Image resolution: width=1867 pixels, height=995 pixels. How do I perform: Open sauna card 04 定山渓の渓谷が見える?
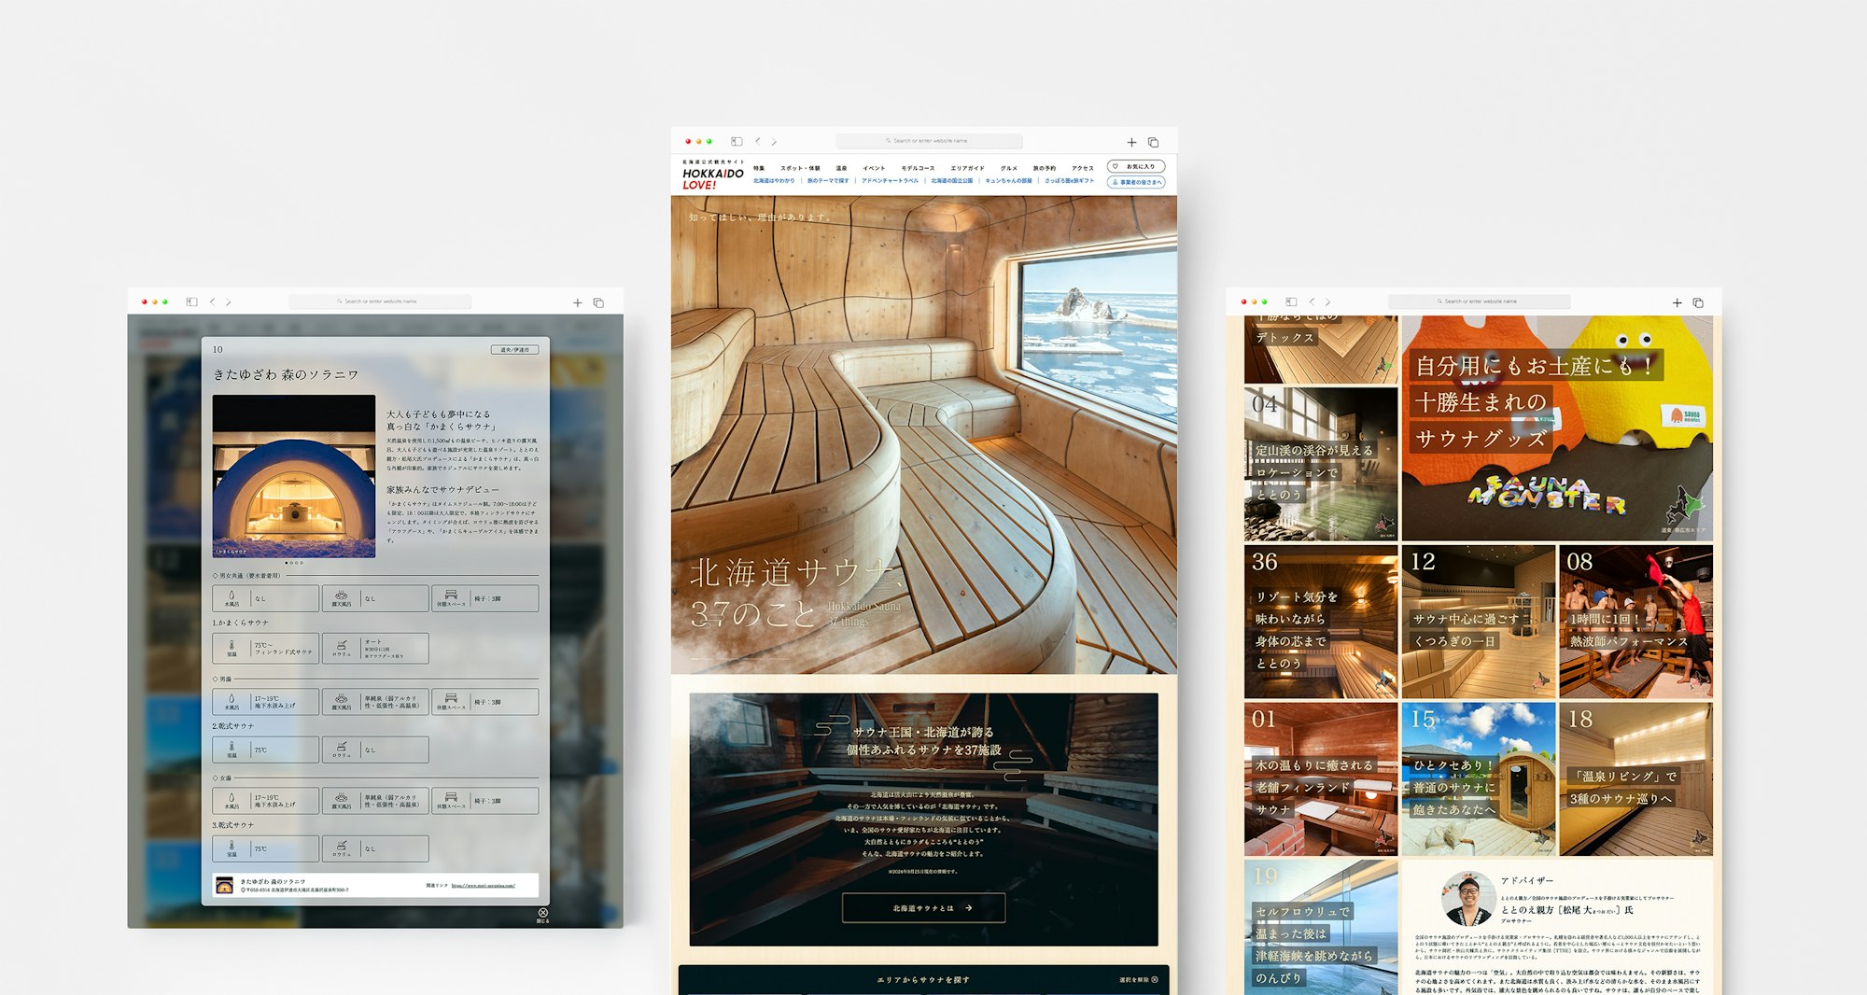[x=1321, y=464]
